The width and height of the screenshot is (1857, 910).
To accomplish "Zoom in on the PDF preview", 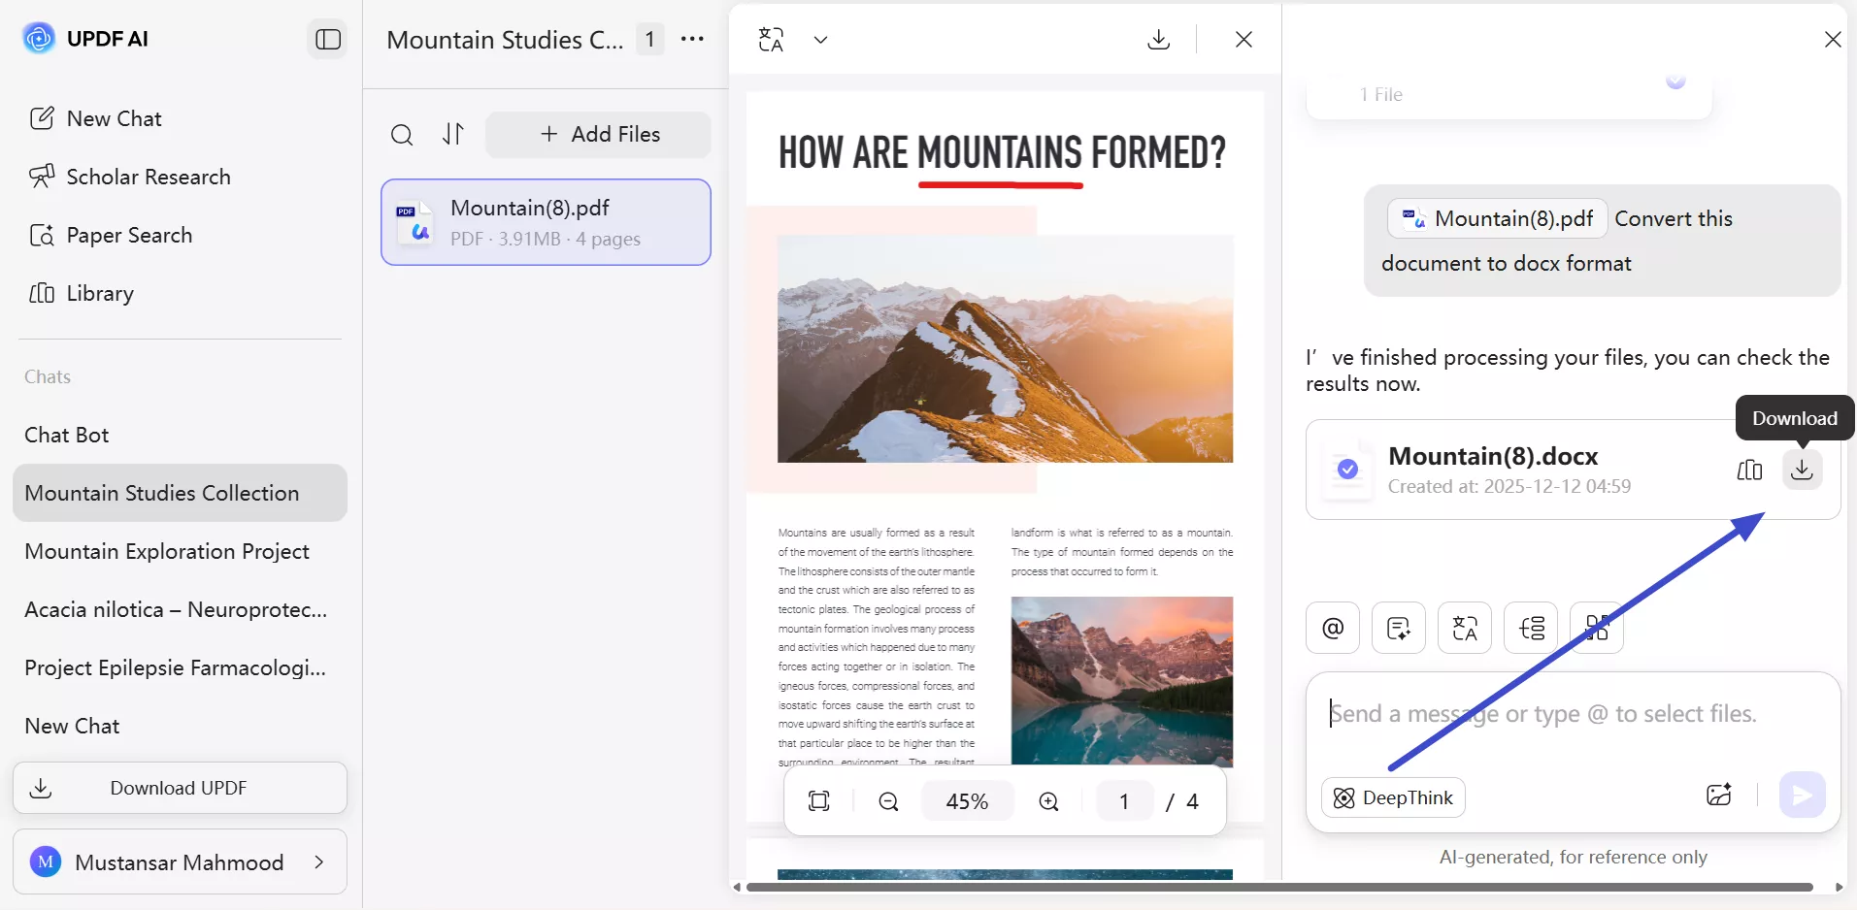I will pos(1048,801).
